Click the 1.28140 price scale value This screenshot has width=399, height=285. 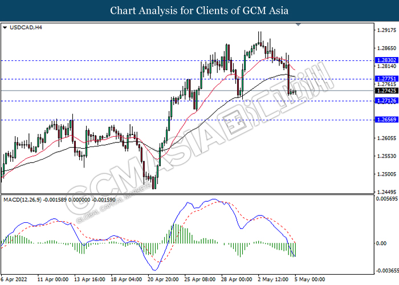(386, 66)
